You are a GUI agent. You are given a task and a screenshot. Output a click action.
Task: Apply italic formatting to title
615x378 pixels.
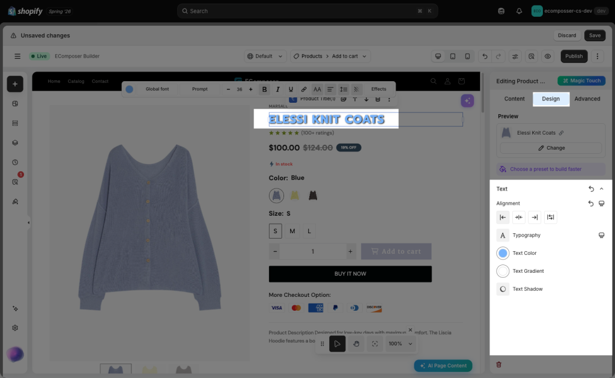[277, 90]
